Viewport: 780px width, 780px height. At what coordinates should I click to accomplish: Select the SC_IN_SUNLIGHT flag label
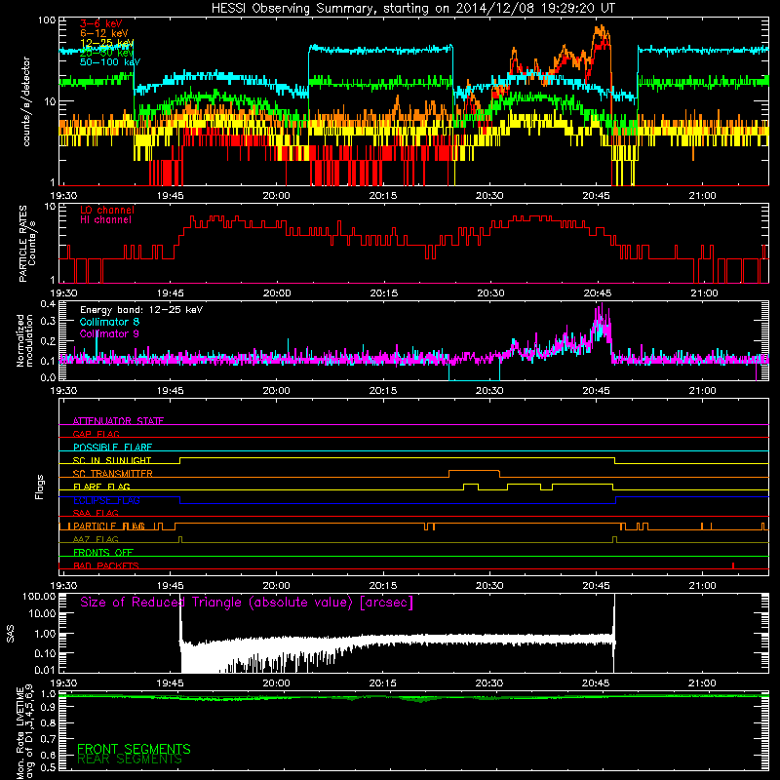pos(112,460)
